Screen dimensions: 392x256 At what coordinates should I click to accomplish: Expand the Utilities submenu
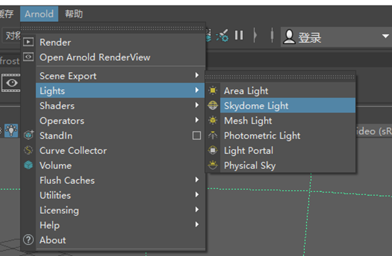[121, 195]
